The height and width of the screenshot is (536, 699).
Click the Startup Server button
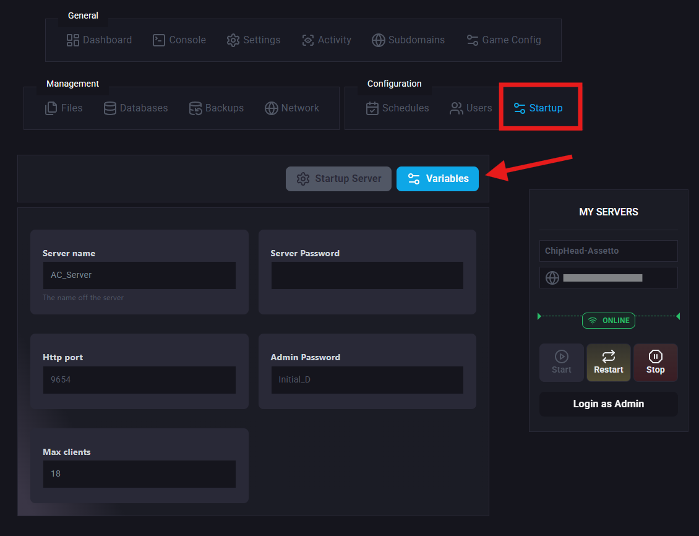338,179
